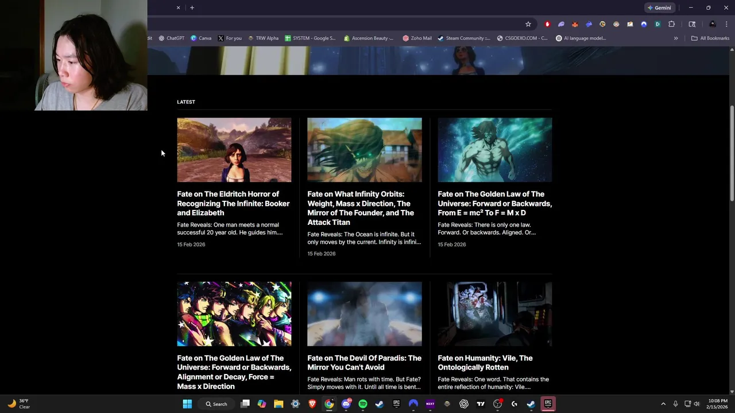Launch Copilot from the taskbar

coord(262,404)
